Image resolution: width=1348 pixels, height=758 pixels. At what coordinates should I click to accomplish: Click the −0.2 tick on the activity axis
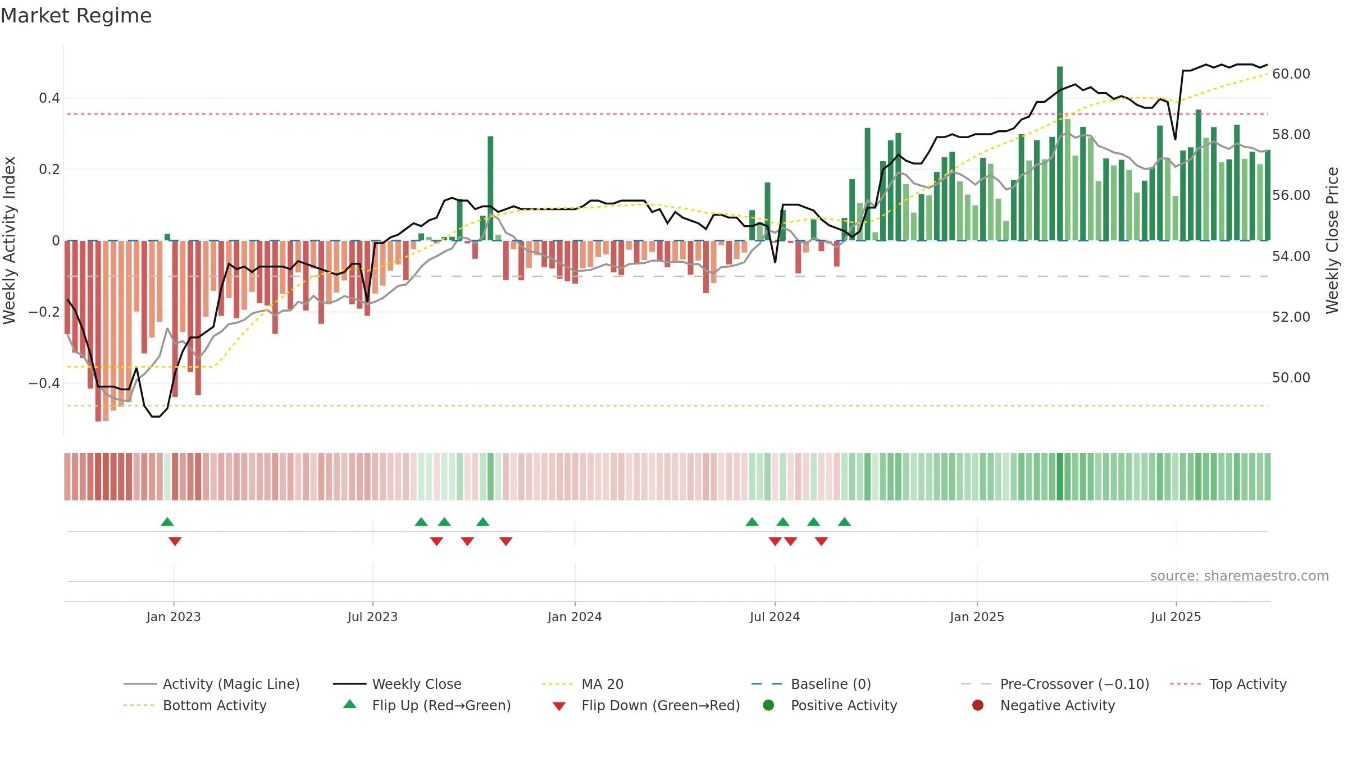click(x=44, y=312)
